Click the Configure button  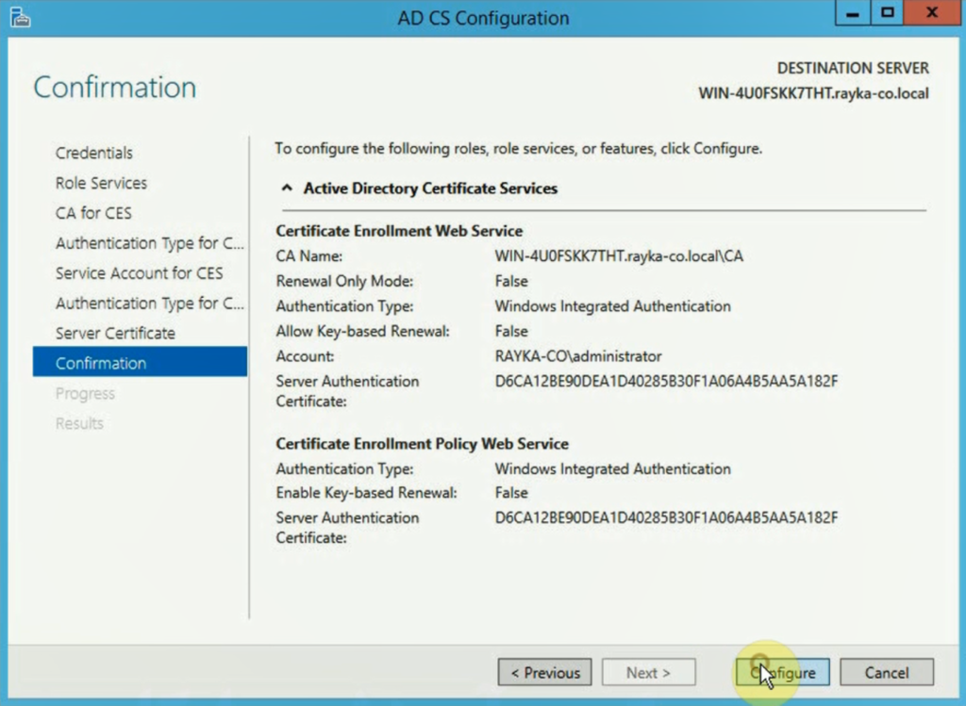click(x=782, y=672)
